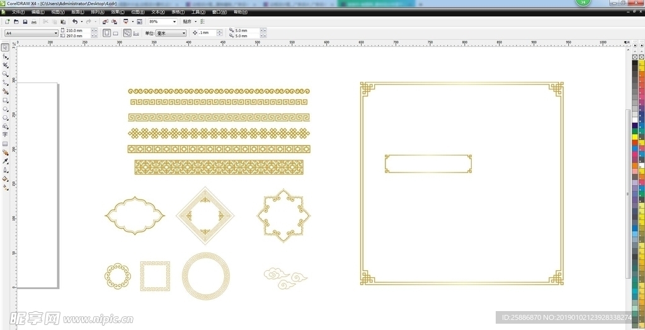Open a file from toolbar
The width and height of the screenshot is (645, 330).
click(x=16, y=21)
